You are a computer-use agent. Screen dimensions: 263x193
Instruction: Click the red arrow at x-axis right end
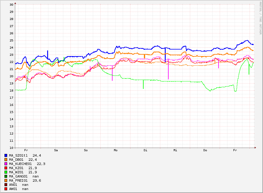255,148
